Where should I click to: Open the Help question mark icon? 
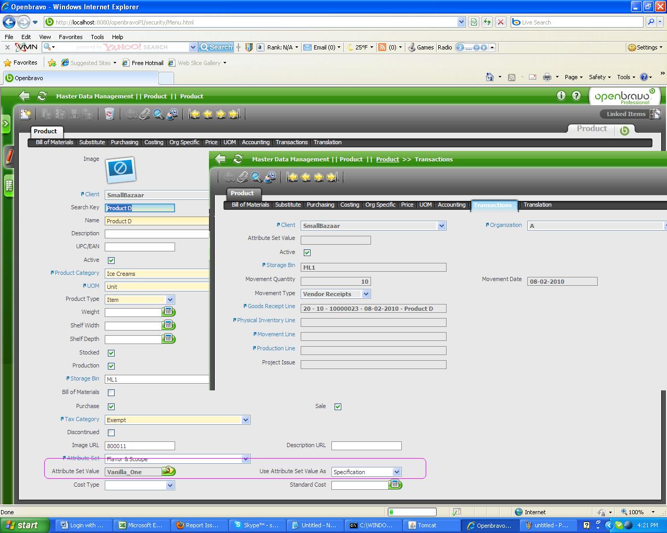pyautogui.click(x=576, y=95)
